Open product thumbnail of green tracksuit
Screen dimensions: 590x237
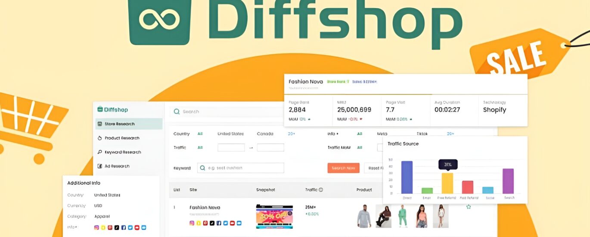point(402,216)
